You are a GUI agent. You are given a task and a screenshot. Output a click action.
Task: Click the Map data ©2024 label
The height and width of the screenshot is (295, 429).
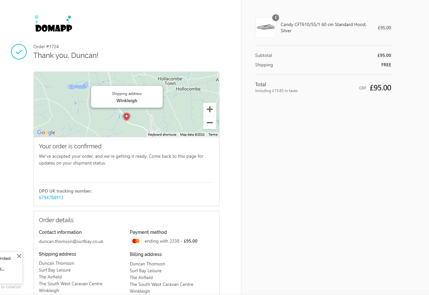click(192, 135)
